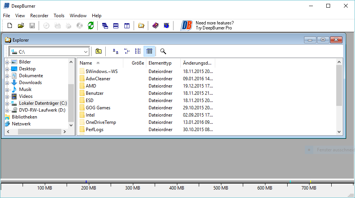Switch to the large icons view mode
The width and height of the screenshot is (355, 198).
tap(116, 51)
